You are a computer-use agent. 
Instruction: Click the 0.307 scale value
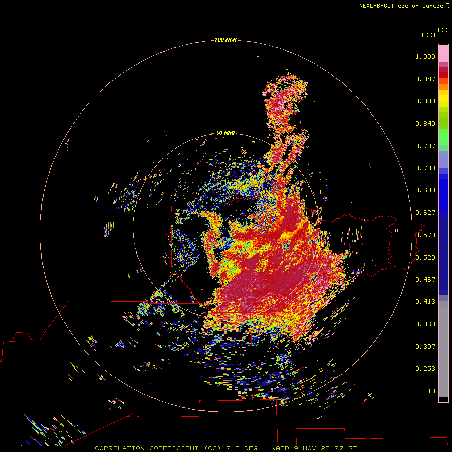(x=425, y=347)
